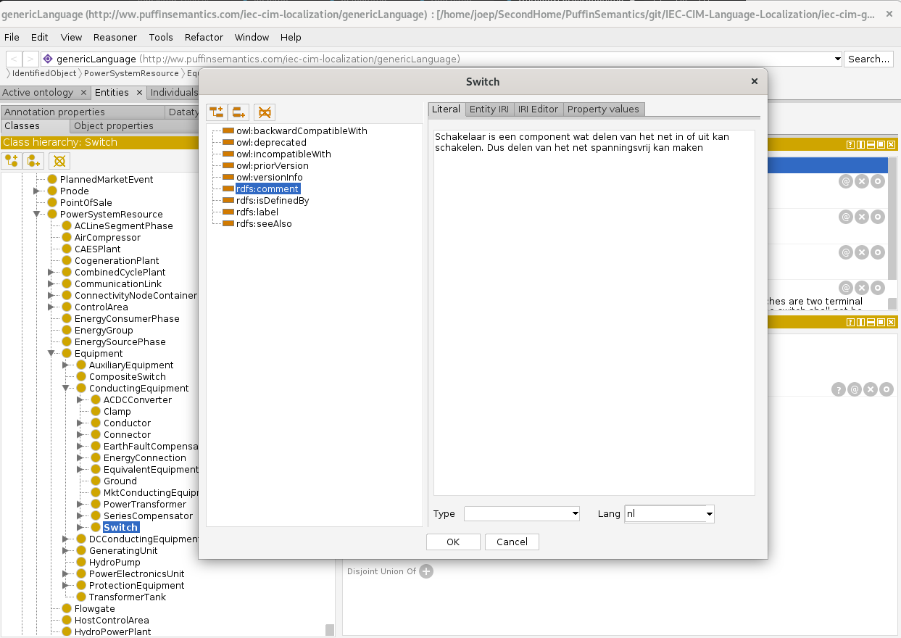The image size is (901, 638).
Task: Confirm with the OK button
Action: point(453,542)
